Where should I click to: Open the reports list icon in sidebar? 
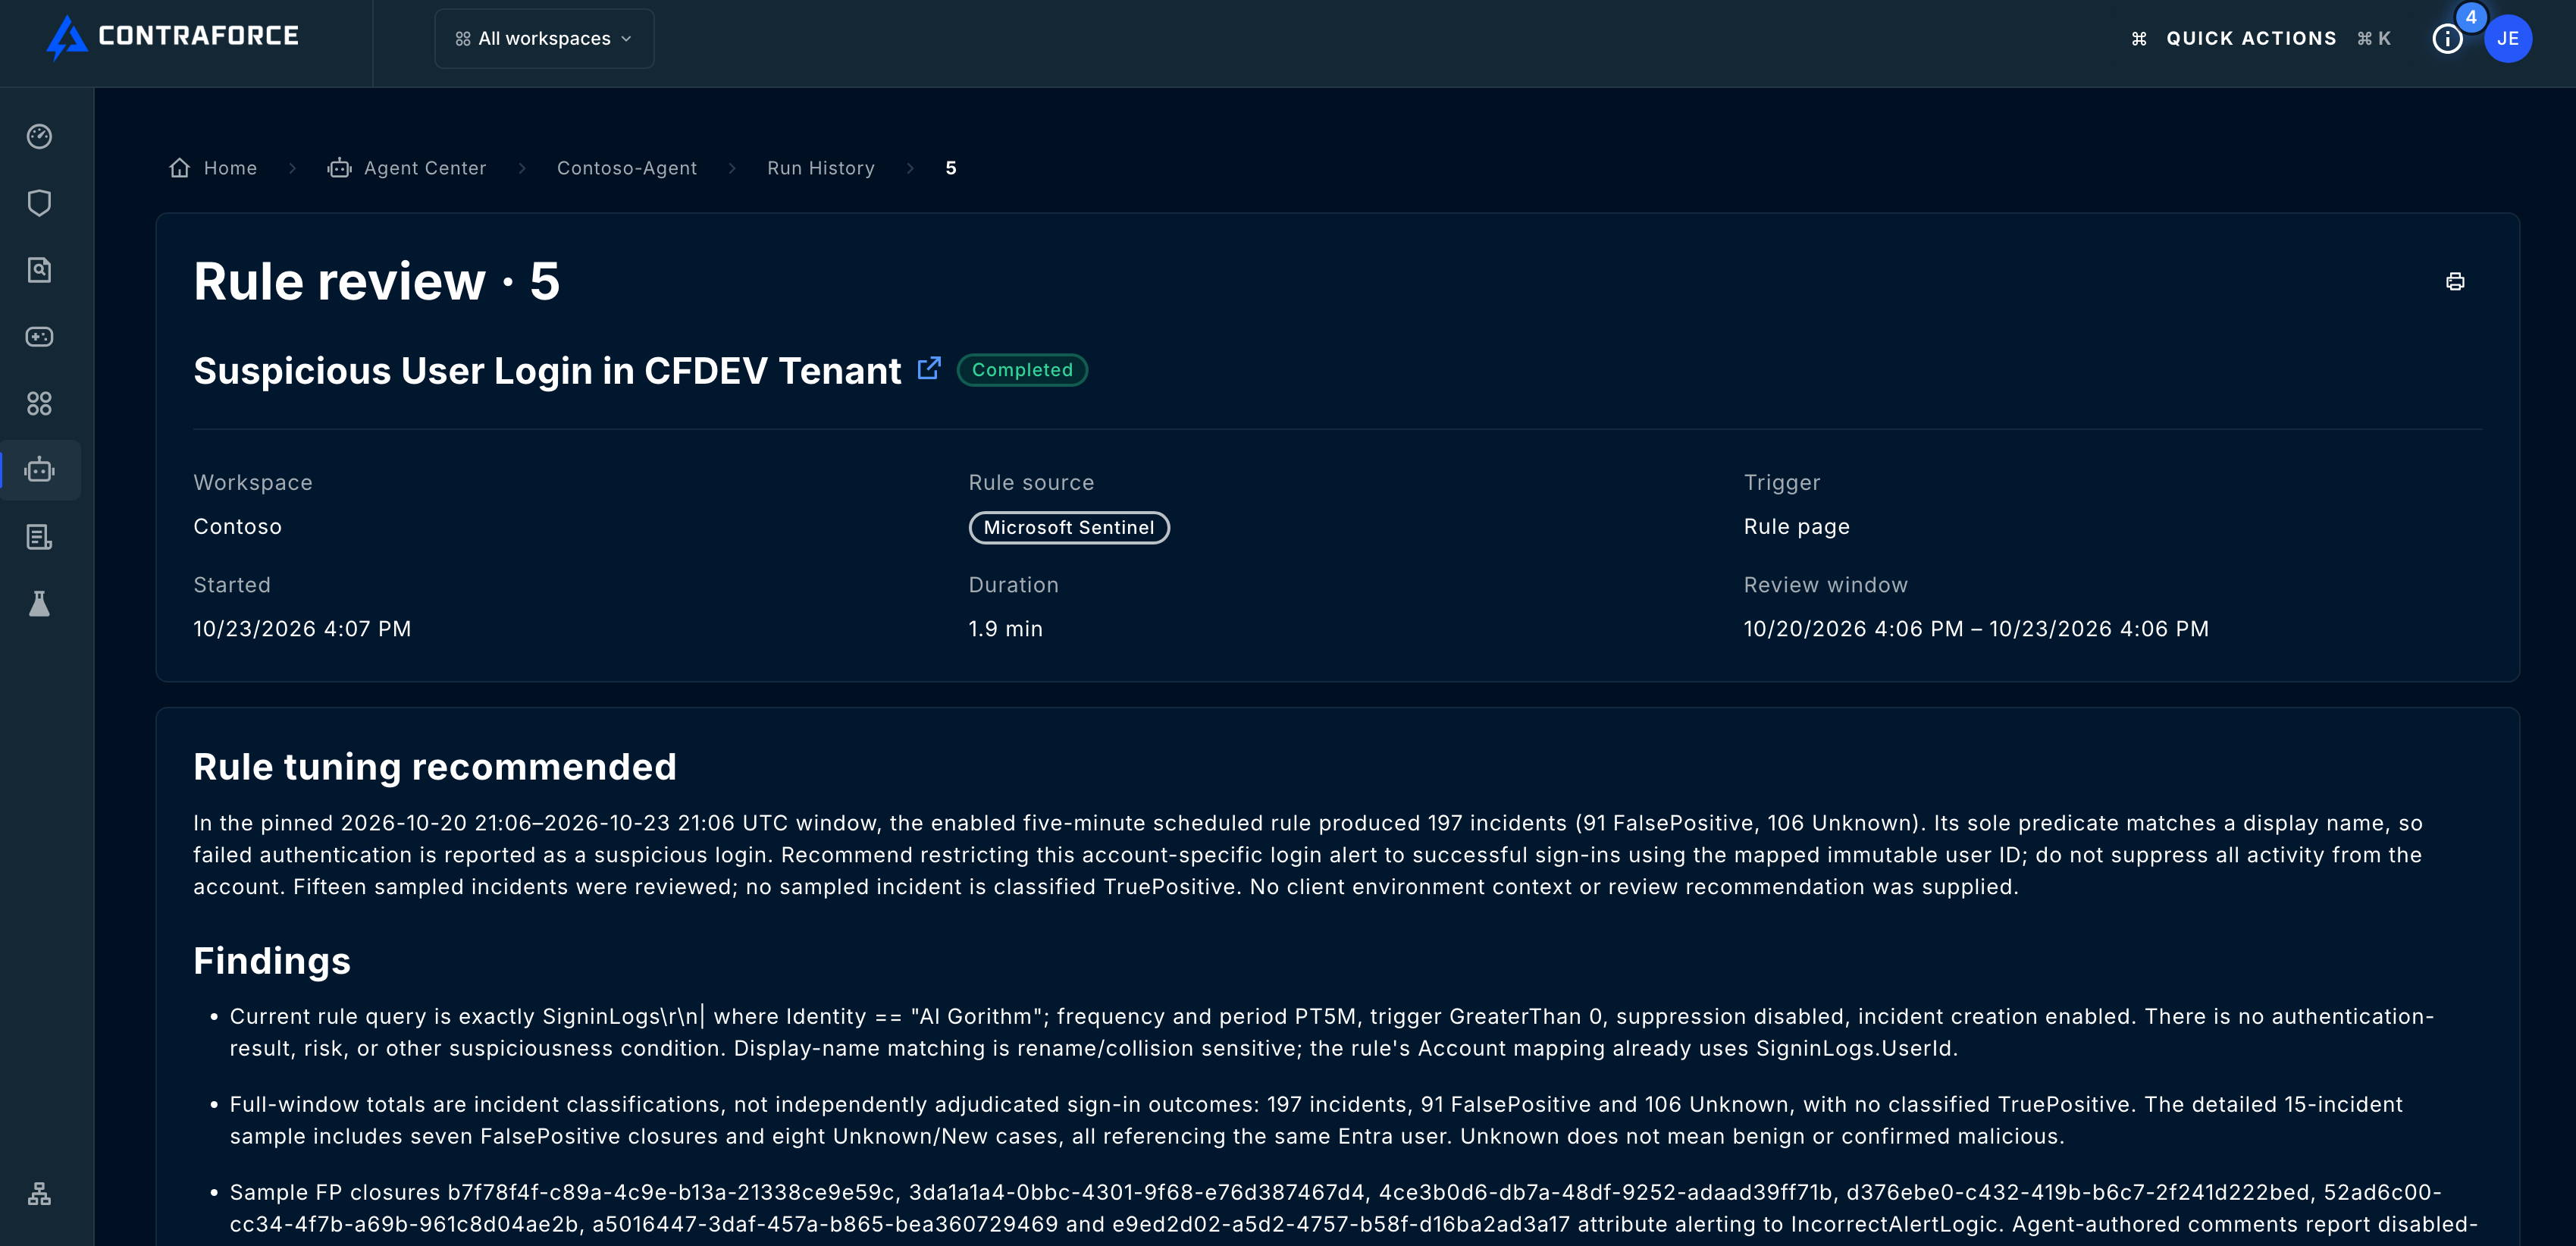coord(39,537)
